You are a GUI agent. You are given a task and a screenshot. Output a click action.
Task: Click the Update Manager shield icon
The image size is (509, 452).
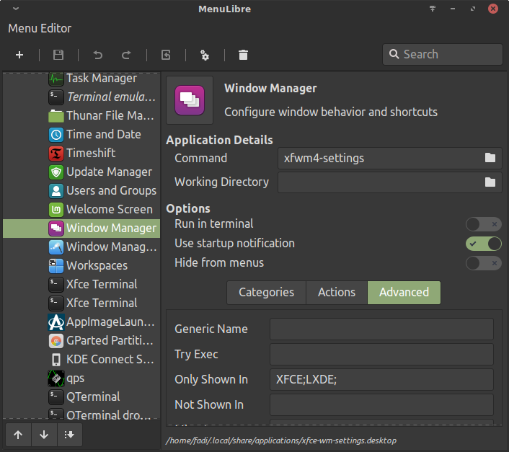click(56, 172)
